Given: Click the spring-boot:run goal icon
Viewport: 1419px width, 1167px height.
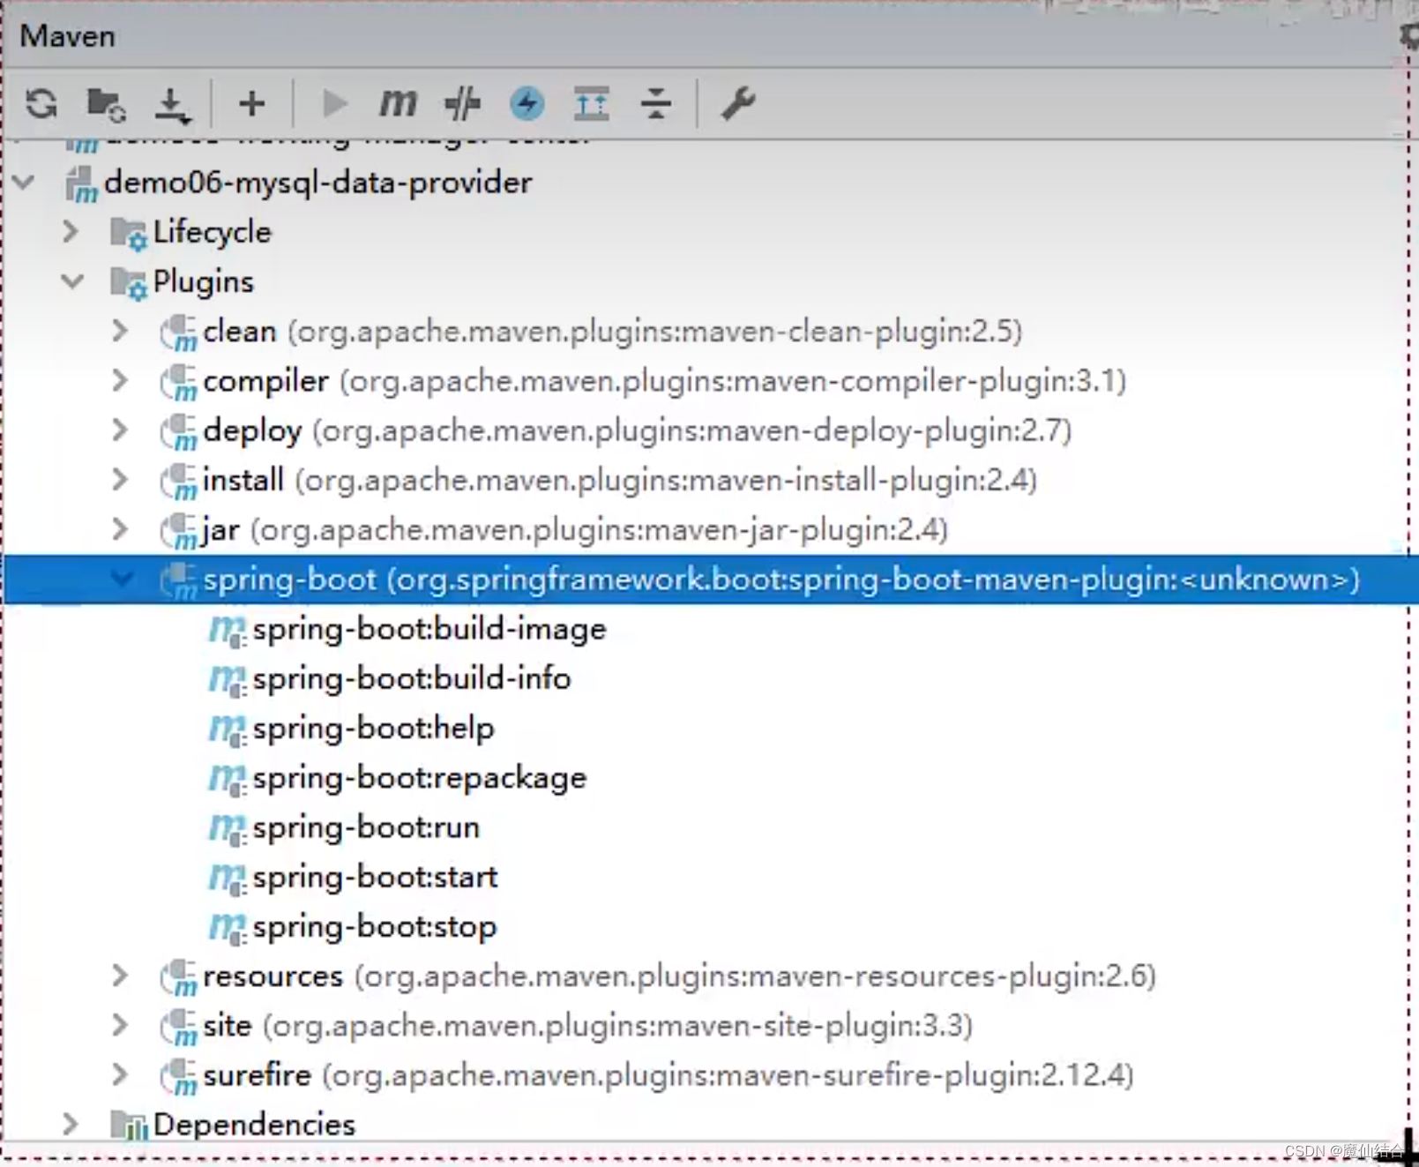Looking at the screenshot, I should [228, 829].
